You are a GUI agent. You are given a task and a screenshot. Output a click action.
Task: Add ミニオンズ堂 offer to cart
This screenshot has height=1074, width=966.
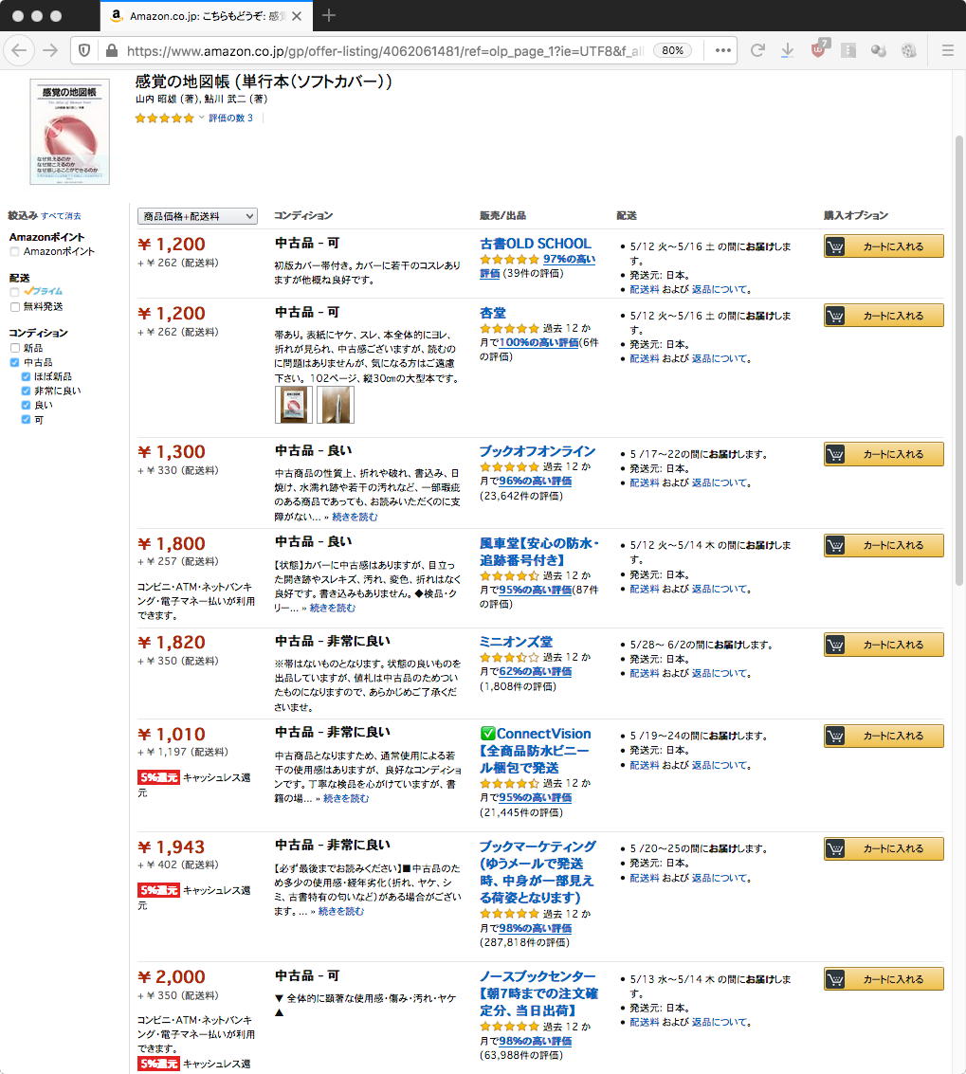(x=884, y=645)
